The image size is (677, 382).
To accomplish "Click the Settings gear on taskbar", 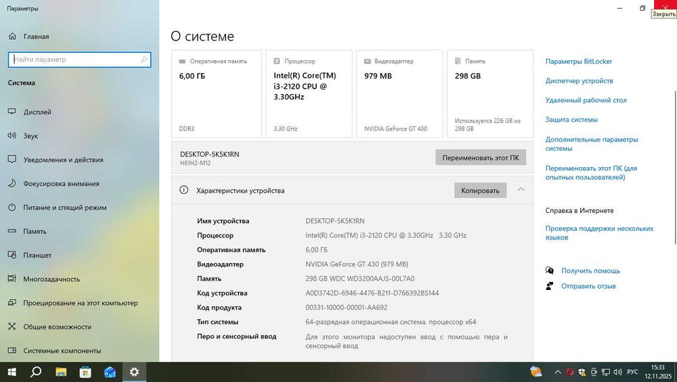I will click(134, 372).
